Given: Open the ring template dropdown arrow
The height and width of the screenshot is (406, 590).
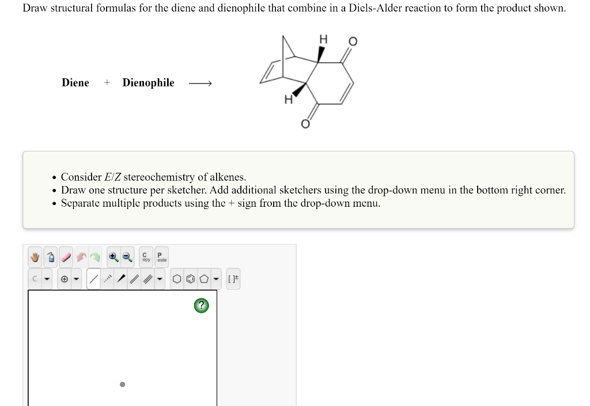Looking at the screenshot, I should click(216, 279).
